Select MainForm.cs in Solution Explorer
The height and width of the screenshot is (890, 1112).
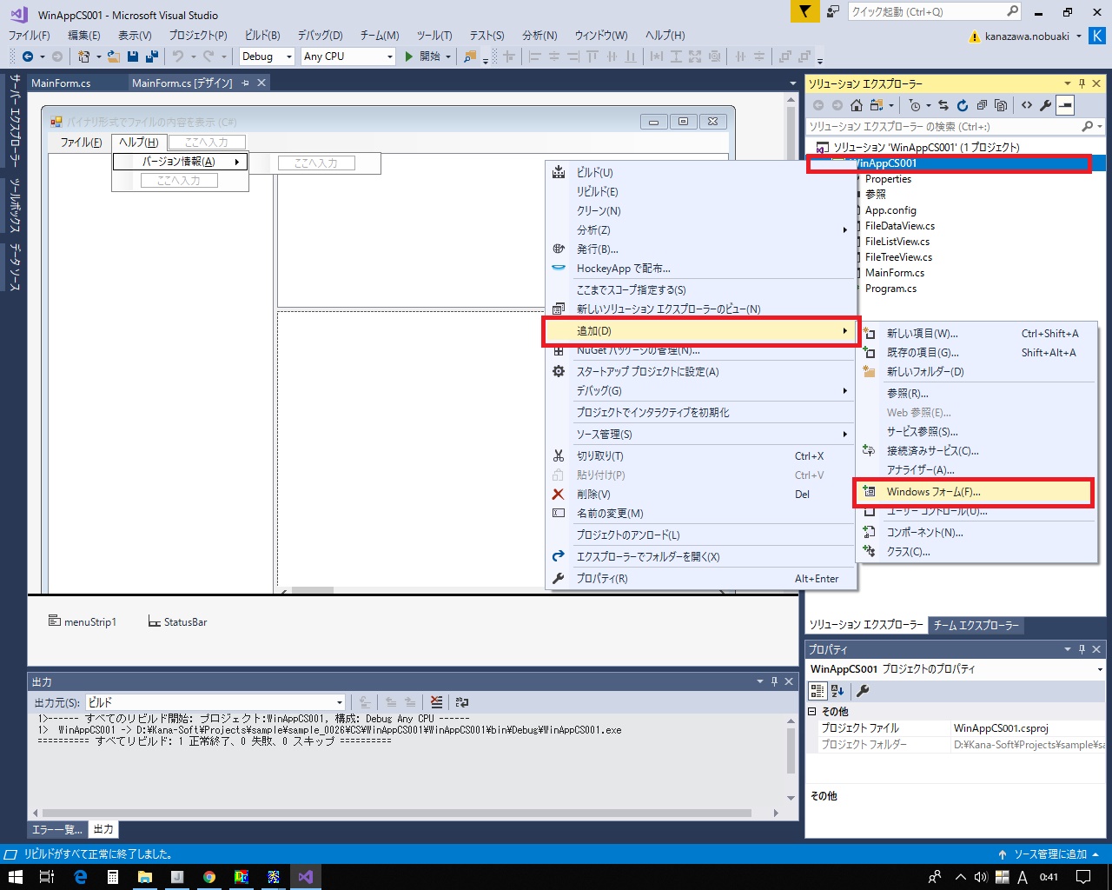coord(894,273)
